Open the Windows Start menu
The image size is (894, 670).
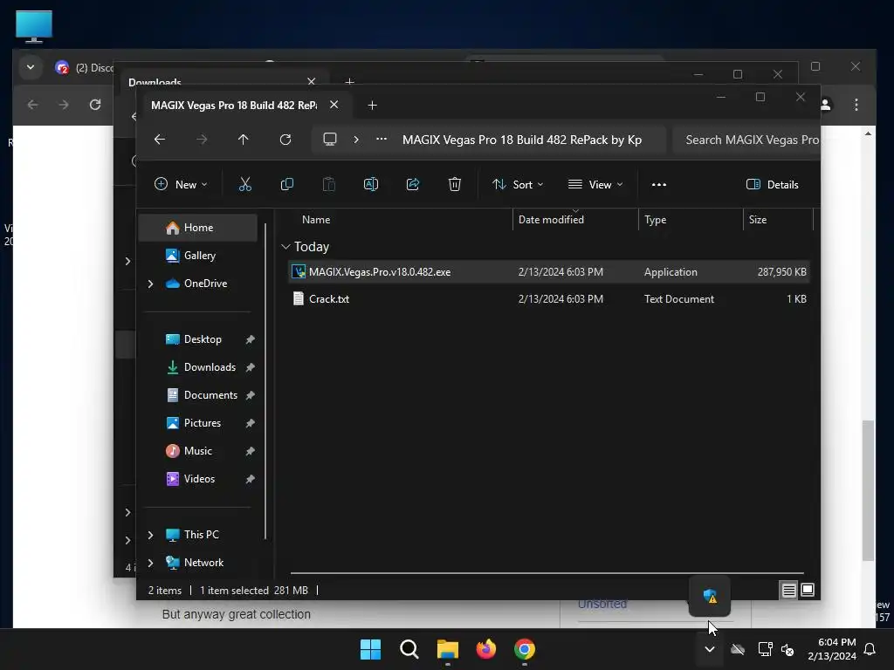(x=370, y=649)
